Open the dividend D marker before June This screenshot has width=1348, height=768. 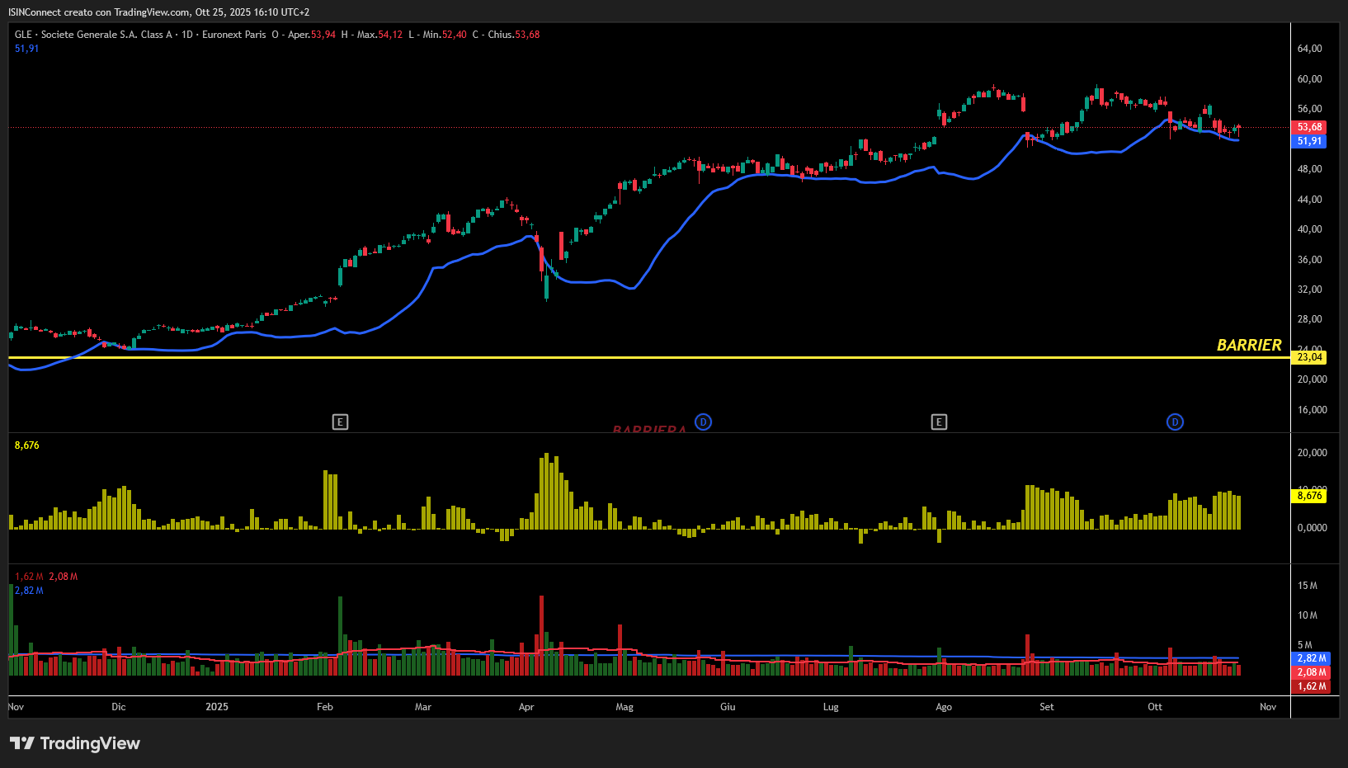click(703, 422)
